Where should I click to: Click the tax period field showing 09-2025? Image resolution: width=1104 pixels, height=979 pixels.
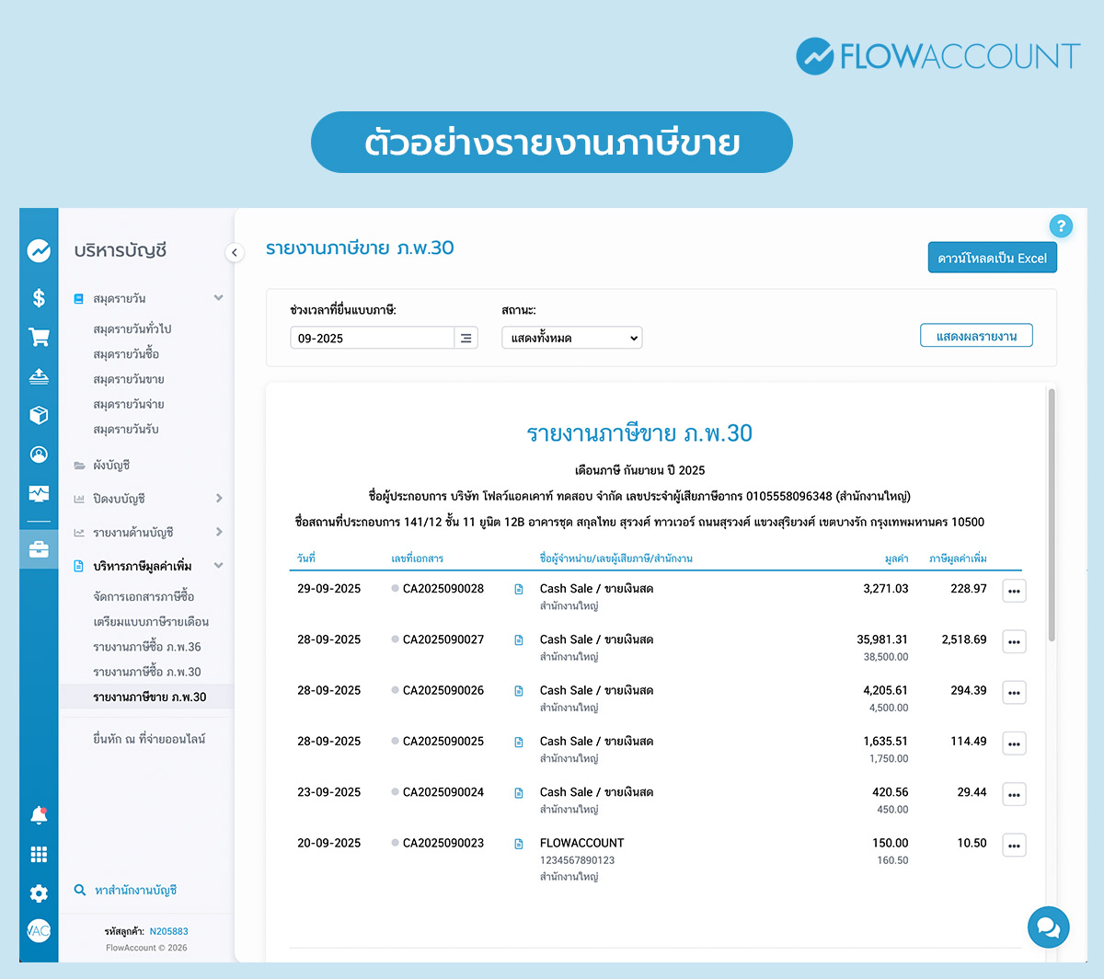pos(372,338)
